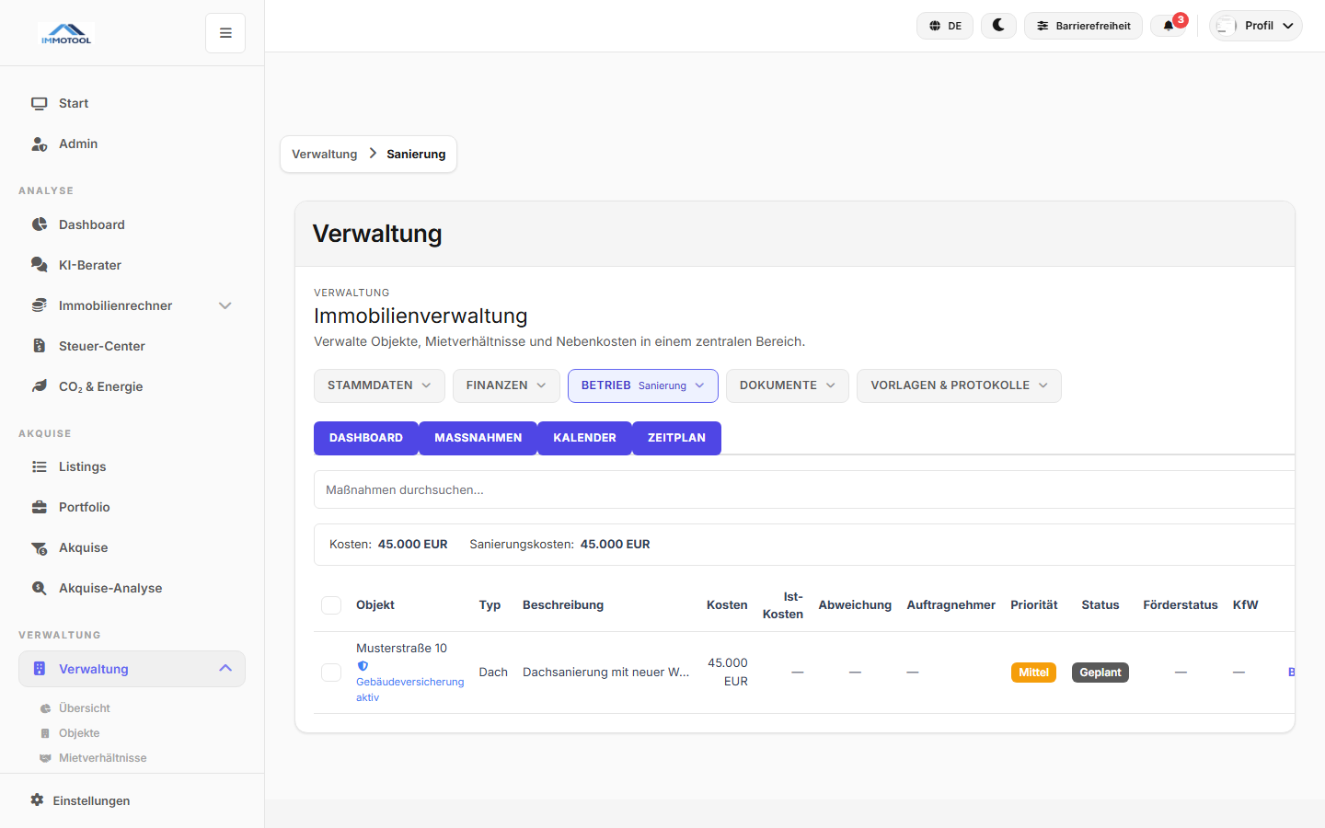Image resolution: width=1325 pixels, height=828 pixels.
Task: Click the hamburger menu icon
Action: tap(225, 32)
